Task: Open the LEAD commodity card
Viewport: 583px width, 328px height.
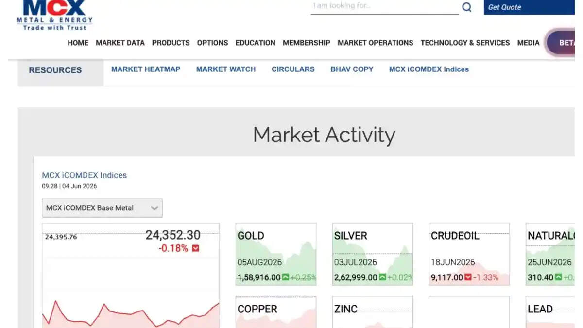Action: (550, 312)
